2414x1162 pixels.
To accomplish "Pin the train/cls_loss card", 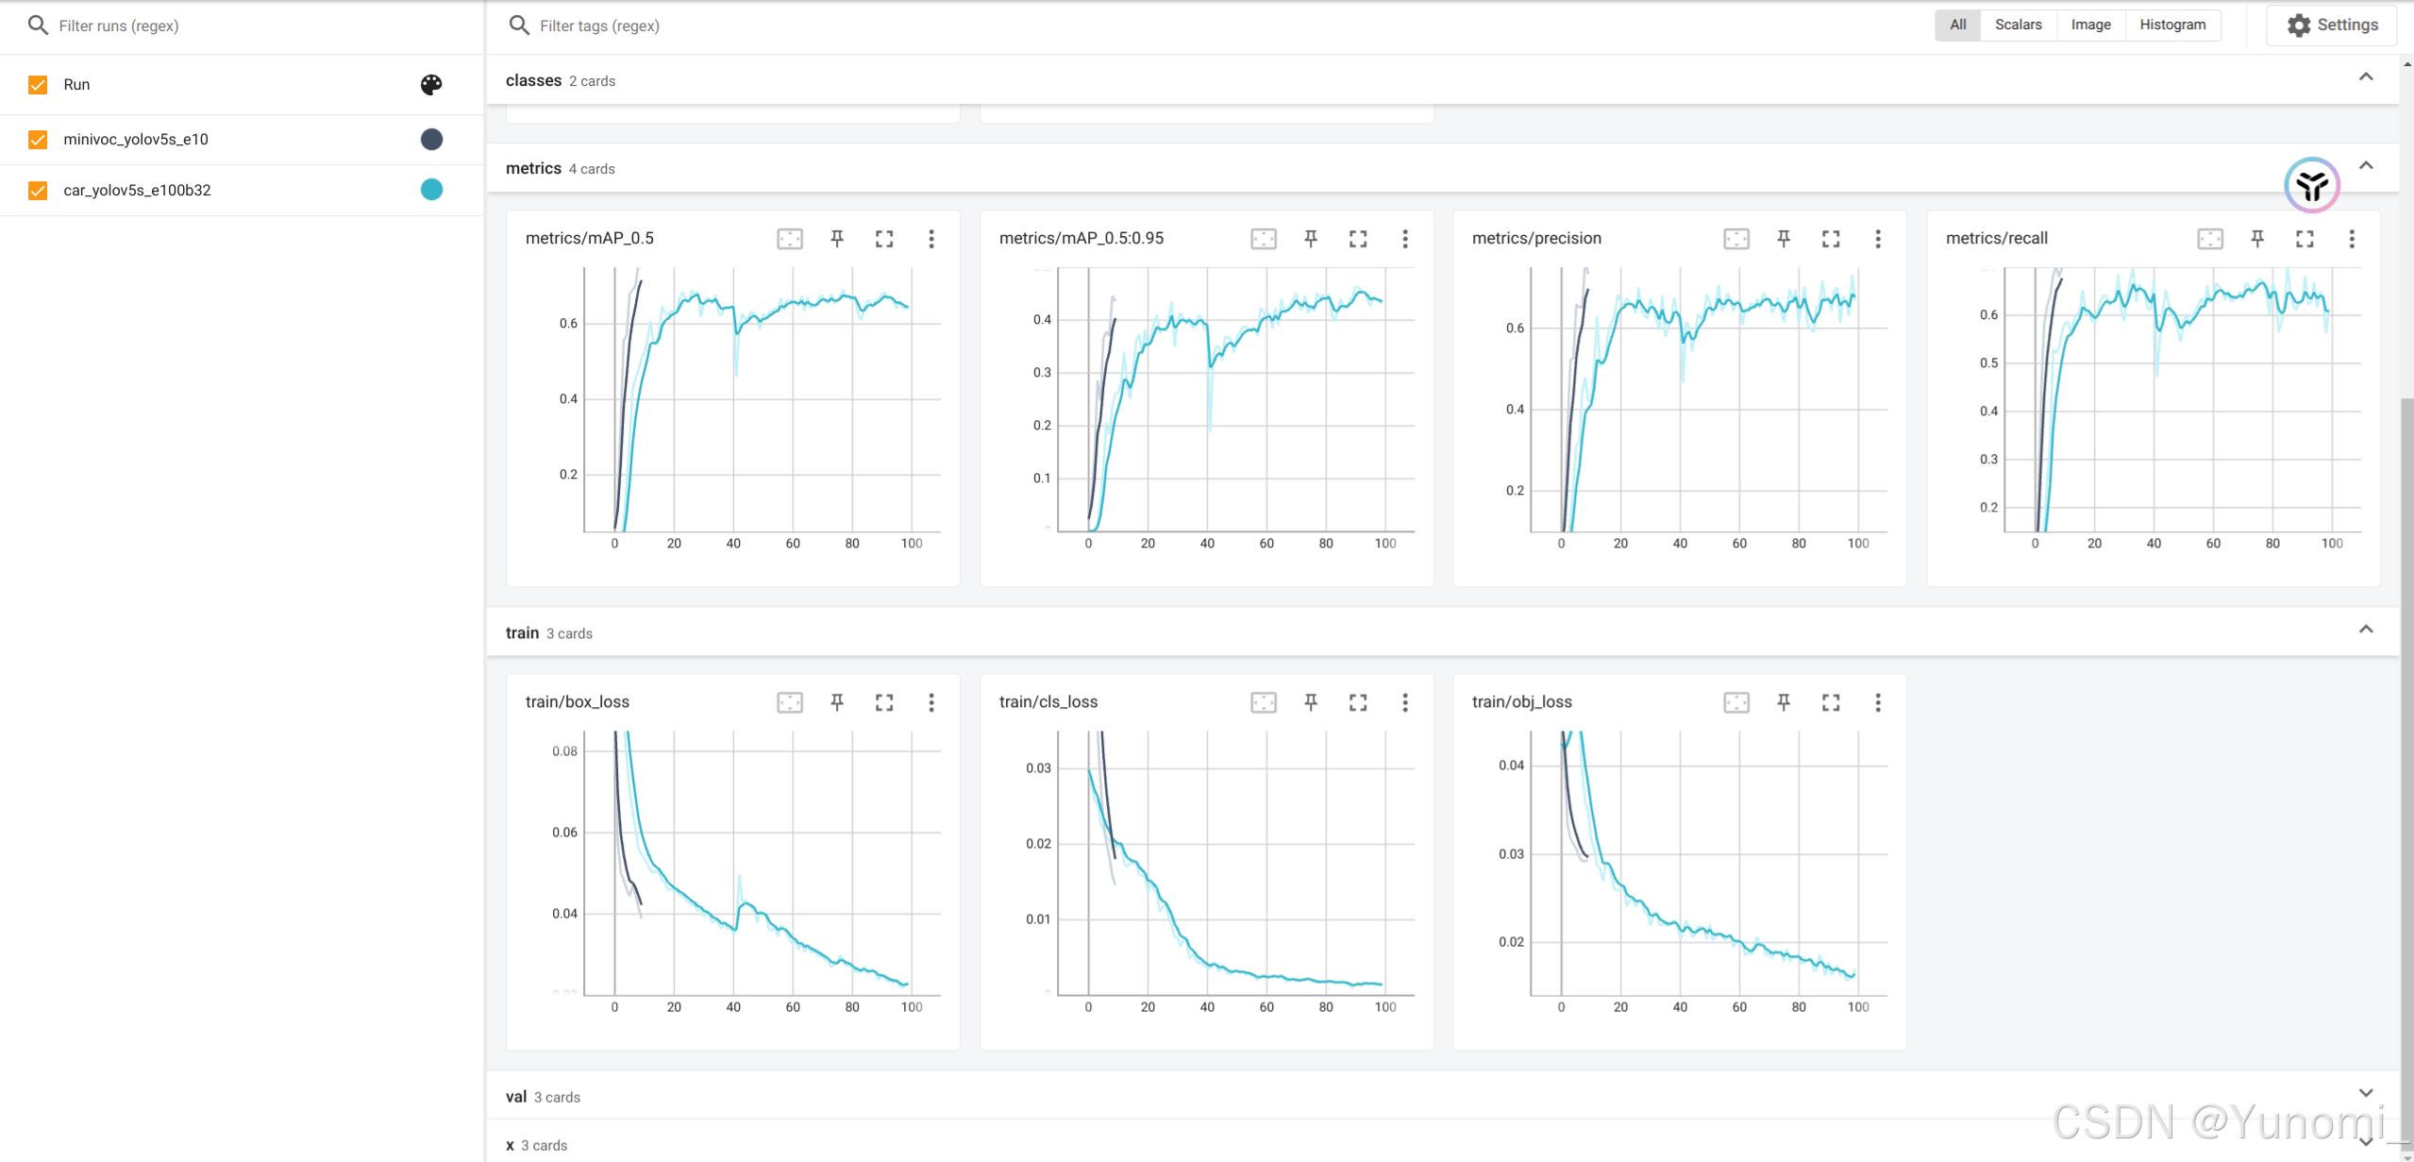I will pos(1310,702).
